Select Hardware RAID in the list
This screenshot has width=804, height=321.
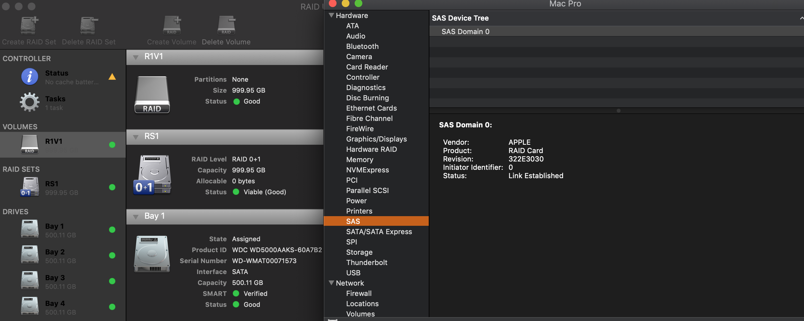[371, 149]
